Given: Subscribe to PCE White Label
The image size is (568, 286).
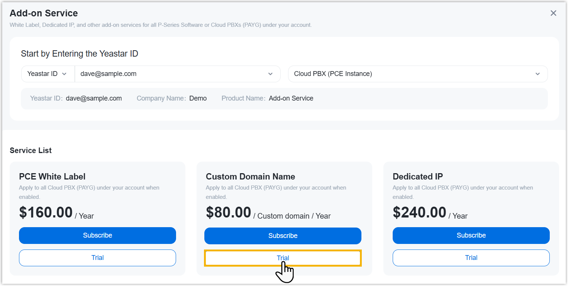Looking at the screenshot, I should point(98,235).
